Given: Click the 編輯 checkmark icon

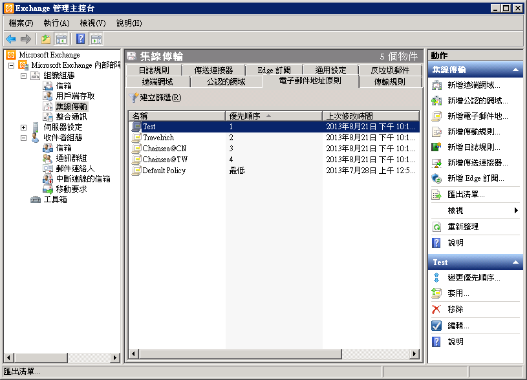Looking at the screenshot, I should [436, 325].
